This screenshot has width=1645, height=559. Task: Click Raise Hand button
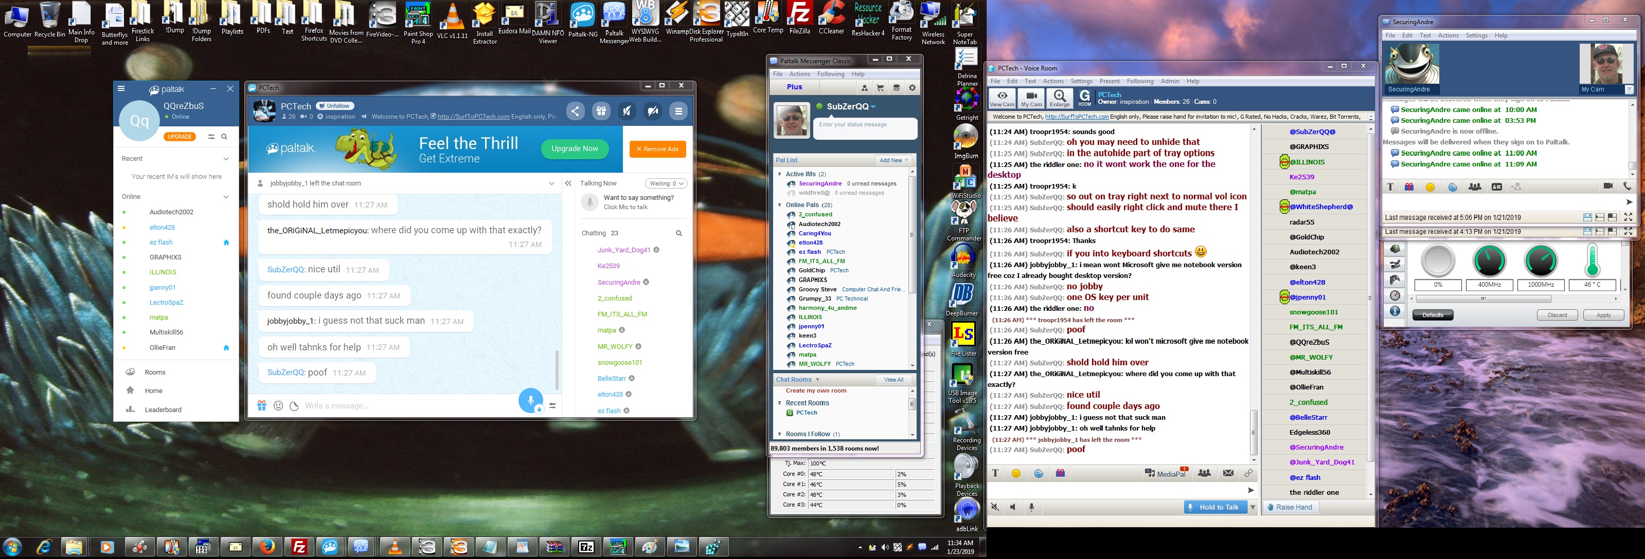[1290, 507]
